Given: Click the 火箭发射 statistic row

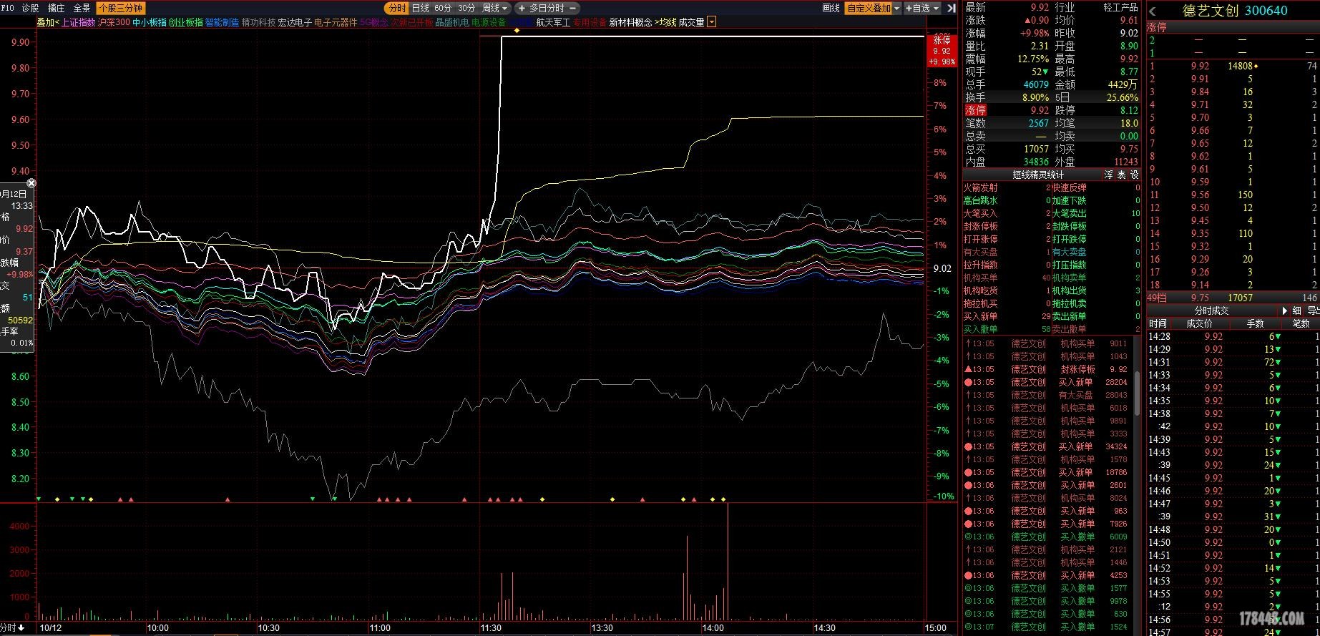Looking at the screenshot, I should click(1007, 187).
